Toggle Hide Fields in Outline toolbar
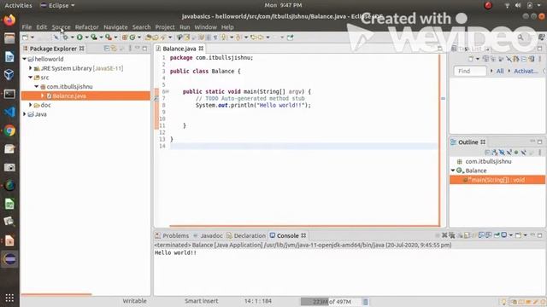 pyautogui.click(x=502, y=153)
